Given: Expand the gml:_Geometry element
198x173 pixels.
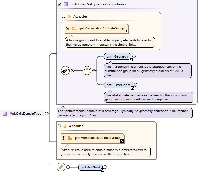Looking at the screenshot, I should 134,56.
